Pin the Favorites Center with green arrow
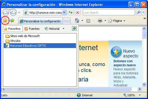This screenshot has width=148, height=99. (x=74, y=28)
